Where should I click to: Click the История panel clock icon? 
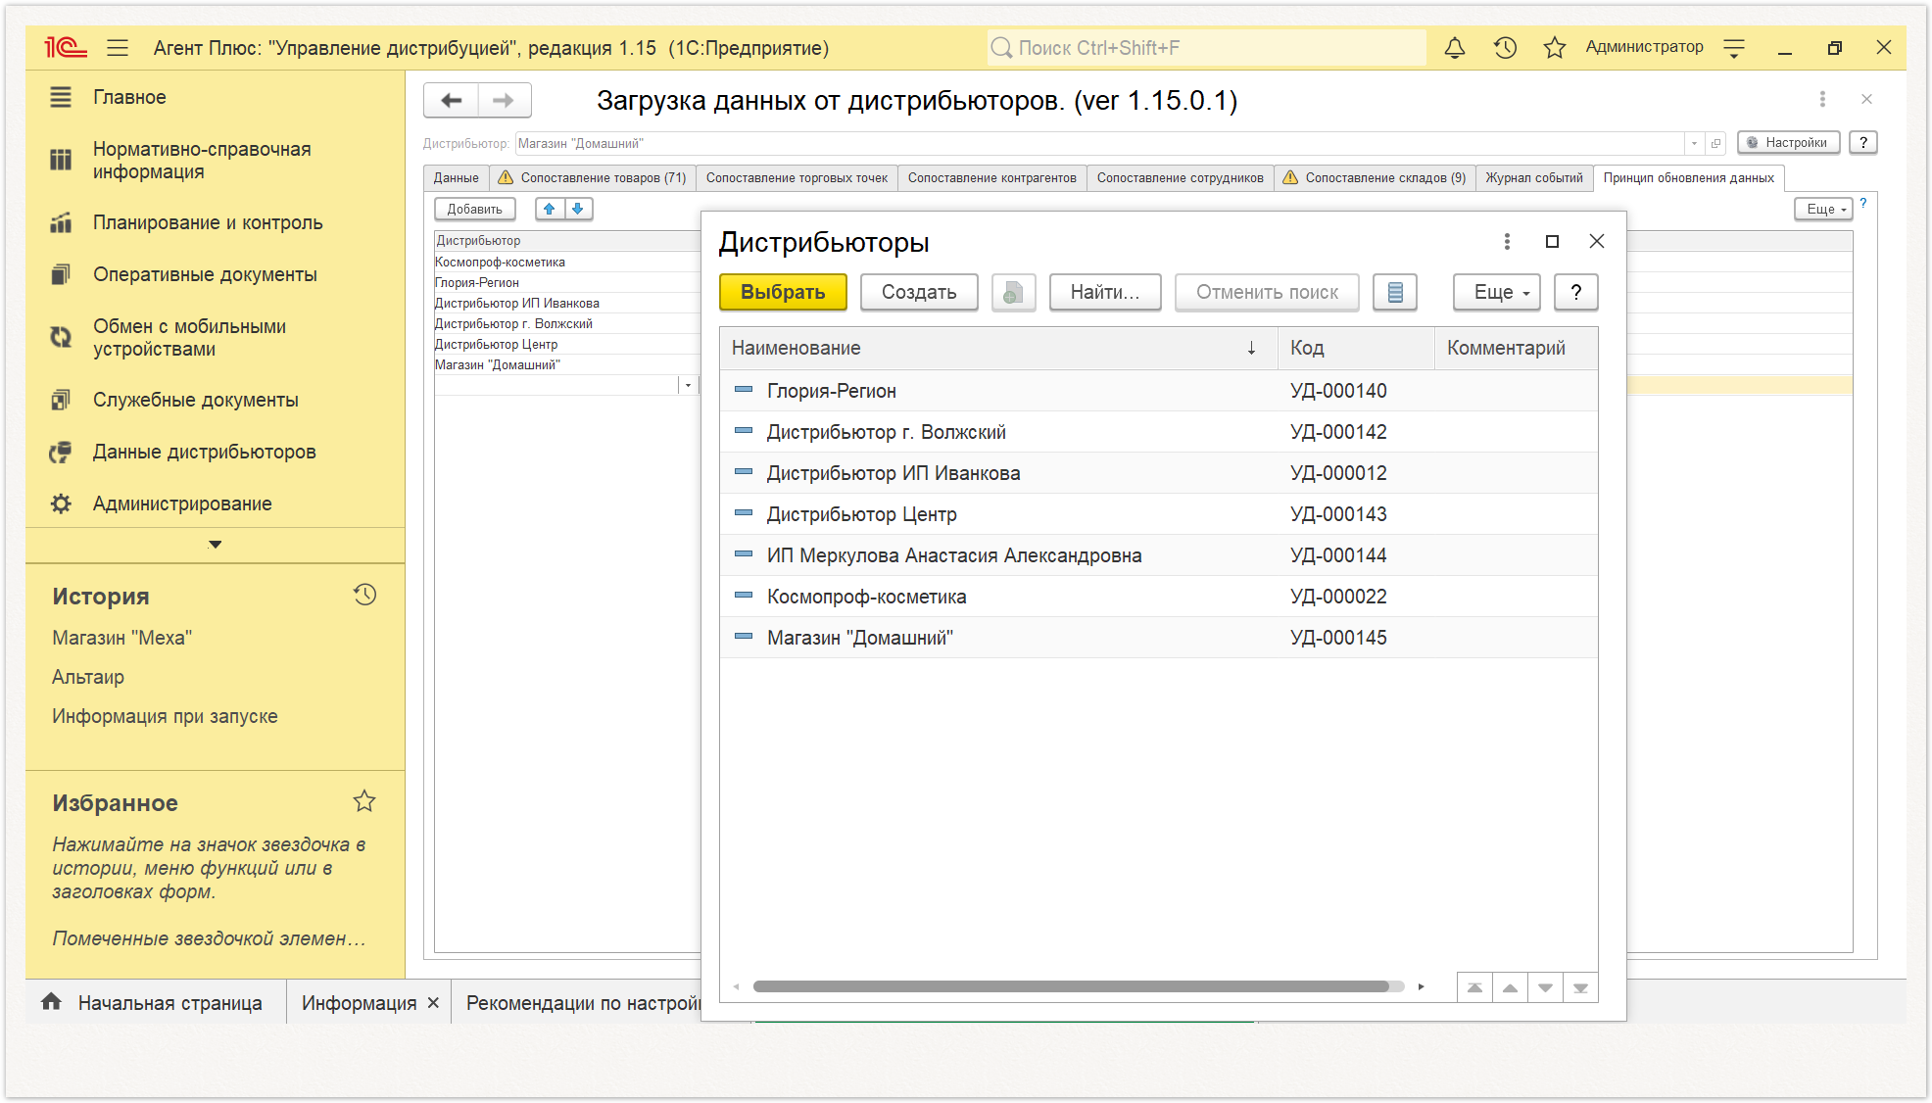coord(364,595)
